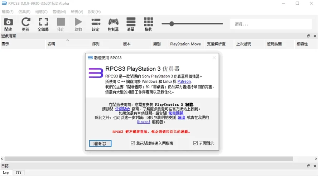The image size is (318, 176).
Task: Click the 繼續(C) continue button
Action: coord(100,143)
